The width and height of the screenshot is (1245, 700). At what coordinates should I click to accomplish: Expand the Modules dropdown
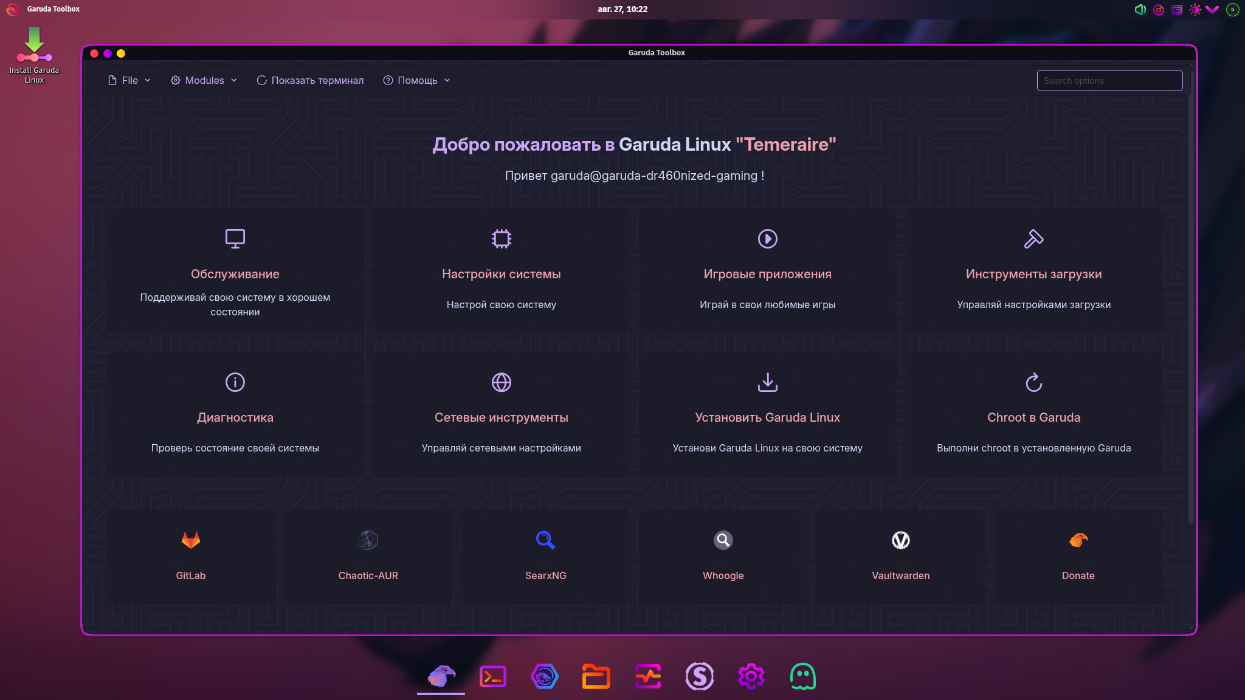point(204,80)
